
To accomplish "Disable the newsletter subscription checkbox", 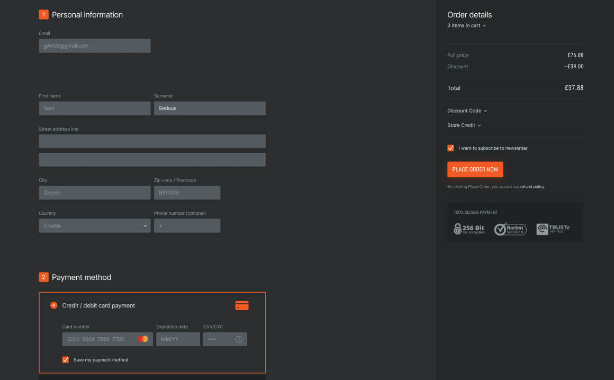I will 450,148.
